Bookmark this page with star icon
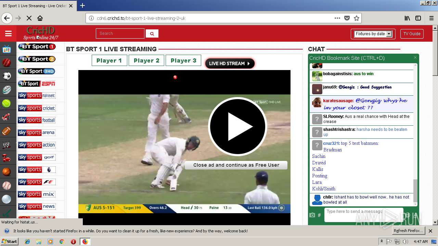438x246 pixels. [x=356, y=18]
